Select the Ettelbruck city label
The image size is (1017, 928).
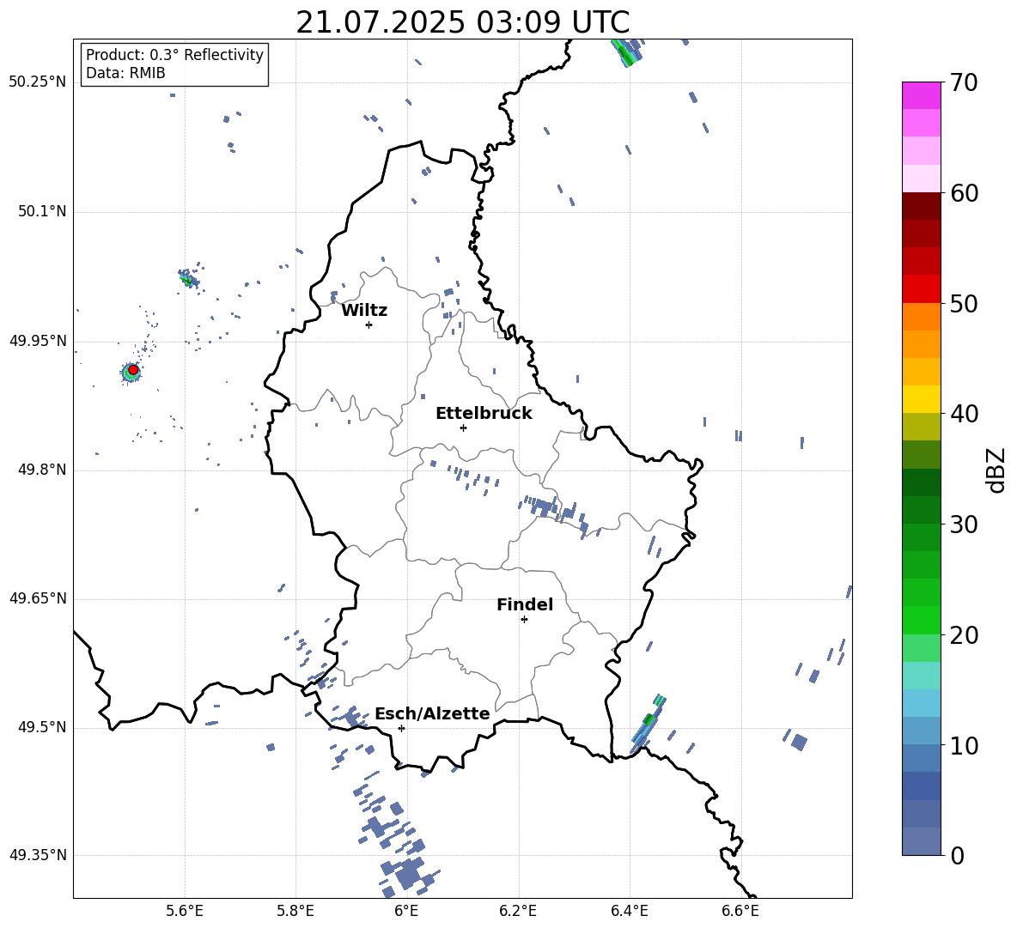(484, 414)
